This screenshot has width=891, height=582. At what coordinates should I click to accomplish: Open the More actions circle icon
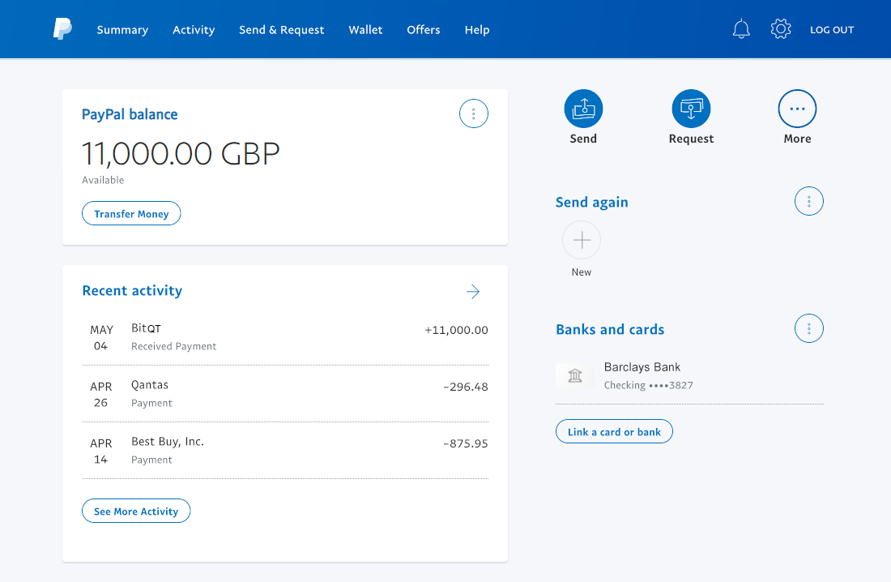(797, 109)
